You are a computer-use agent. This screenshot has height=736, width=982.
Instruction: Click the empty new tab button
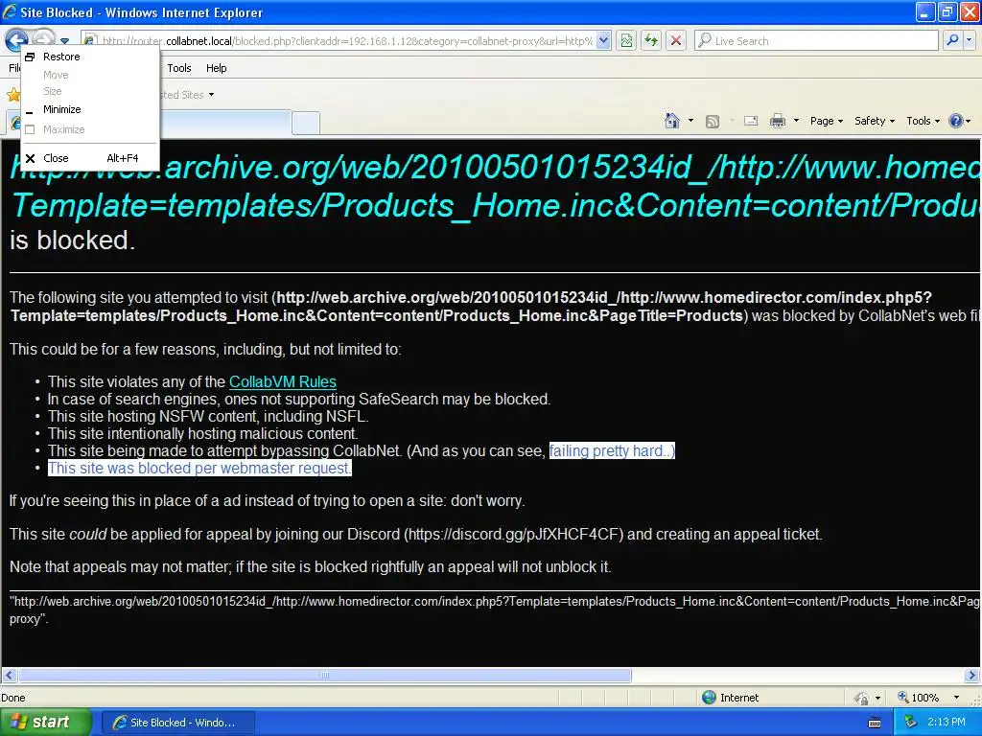point(306,122)
